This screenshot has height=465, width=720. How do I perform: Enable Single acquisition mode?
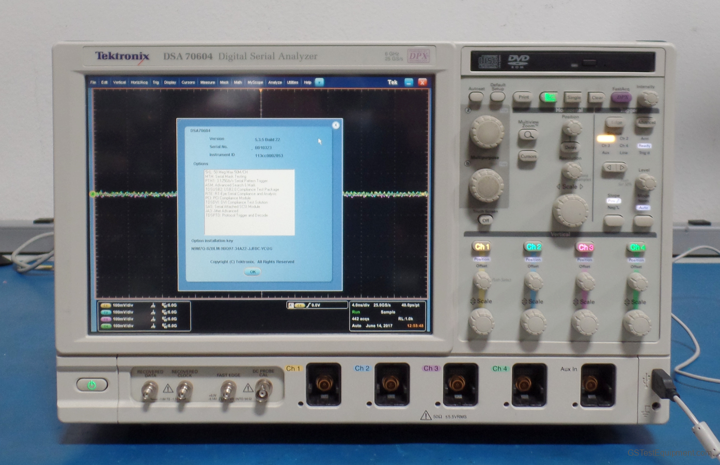point(573,97)
